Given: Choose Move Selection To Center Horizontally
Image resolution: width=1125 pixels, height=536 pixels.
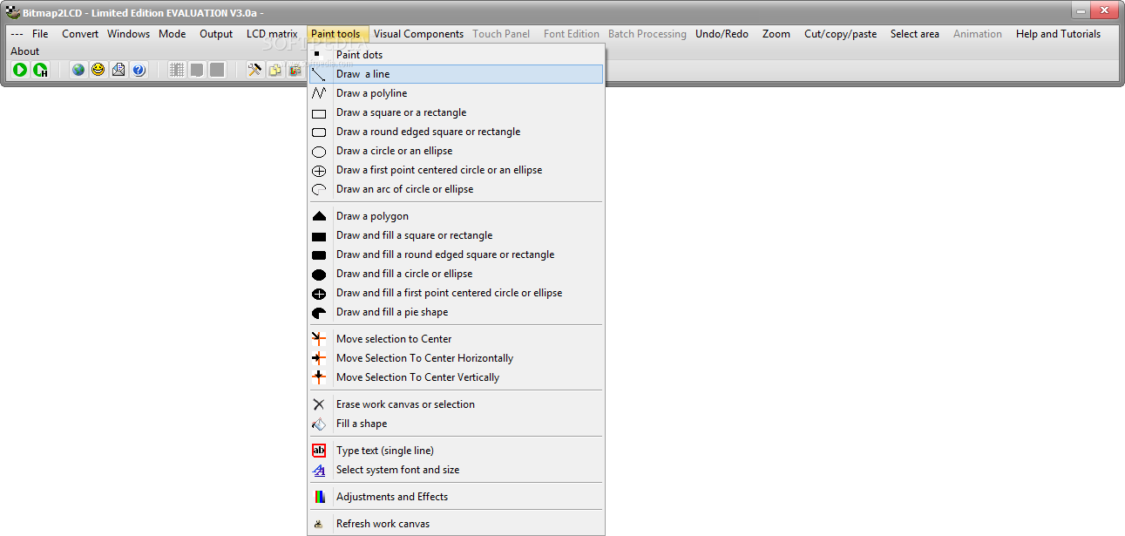Looking at the screenshot, I should 456,358.
